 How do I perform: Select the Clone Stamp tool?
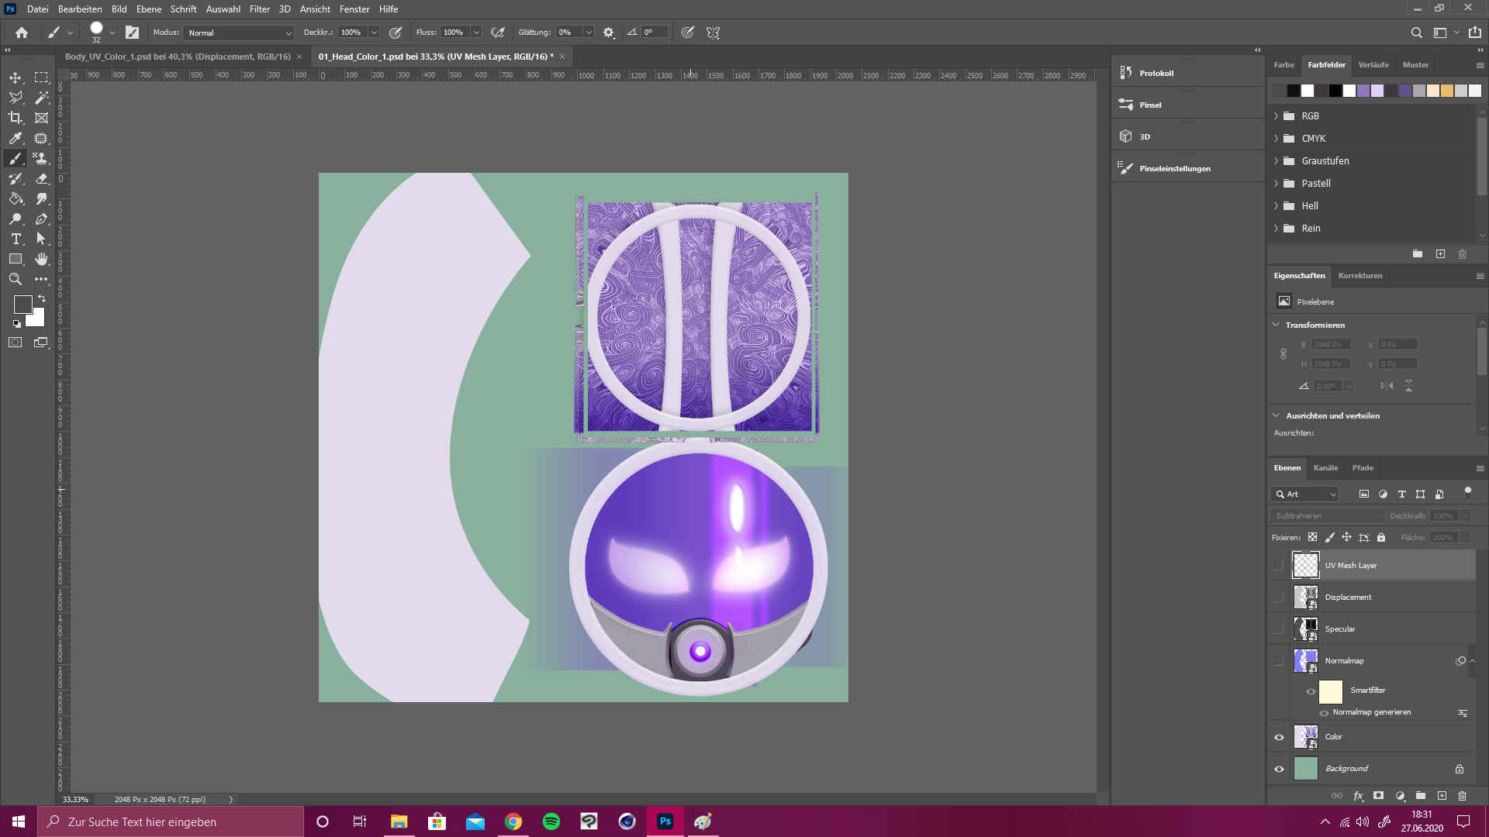pyautogui.click(x=41, y=158)
